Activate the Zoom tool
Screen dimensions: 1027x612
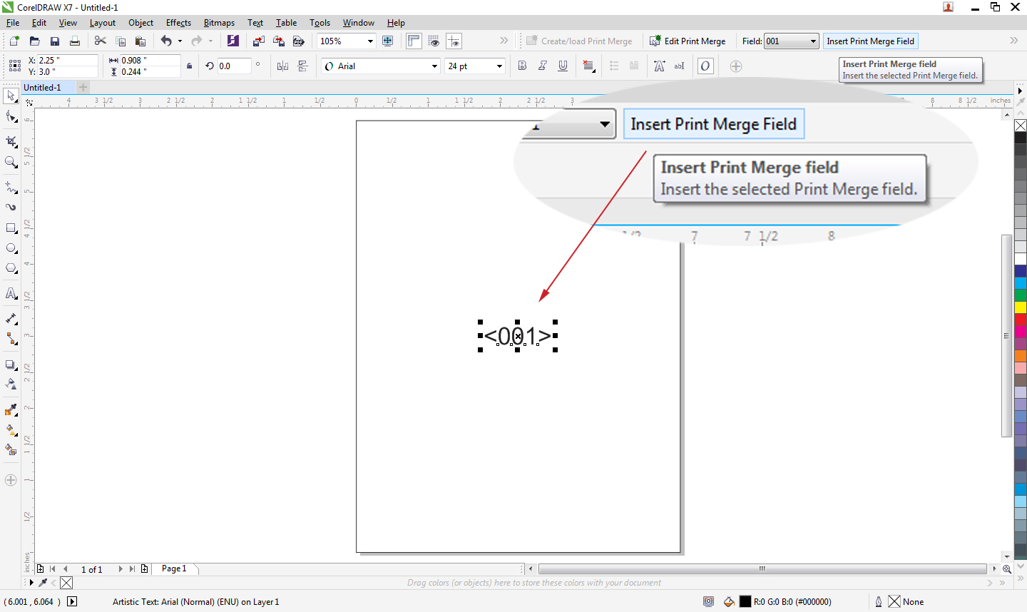coord(11,162)
